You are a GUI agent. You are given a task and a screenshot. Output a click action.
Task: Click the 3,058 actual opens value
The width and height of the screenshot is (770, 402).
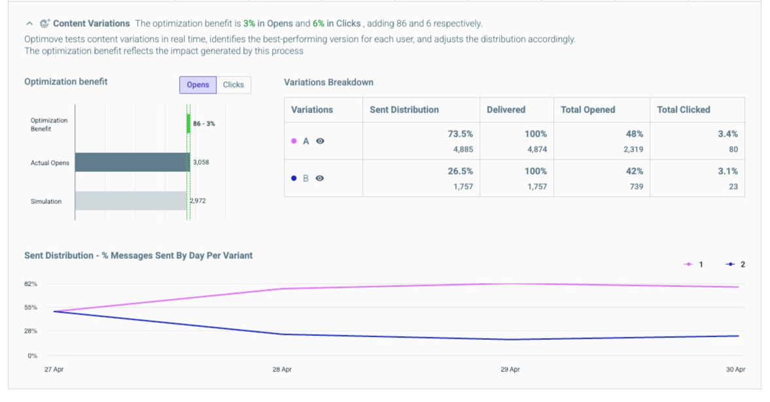point(201,163)
